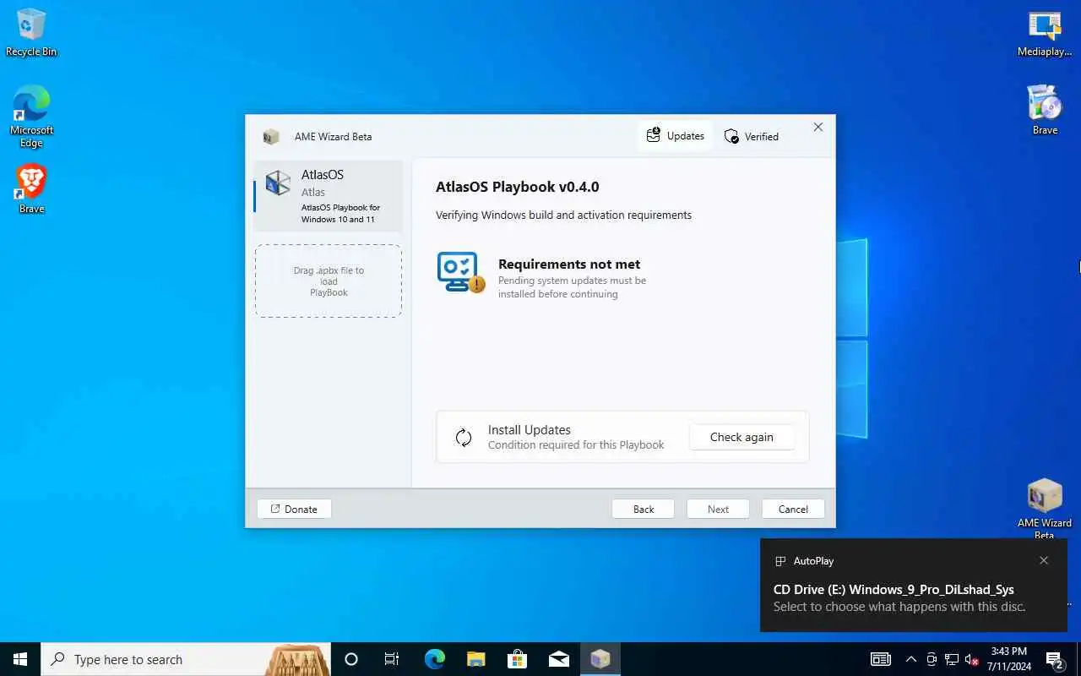Open the Verified tab
Viewport: 1081px width, 676px height.
click(752, 136)
